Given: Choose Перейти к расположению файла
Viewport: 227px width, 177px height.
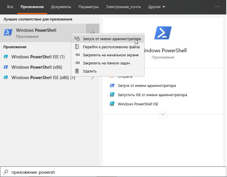Looking at the screenshot, I should pyautogui.click(x=108, y=47).
